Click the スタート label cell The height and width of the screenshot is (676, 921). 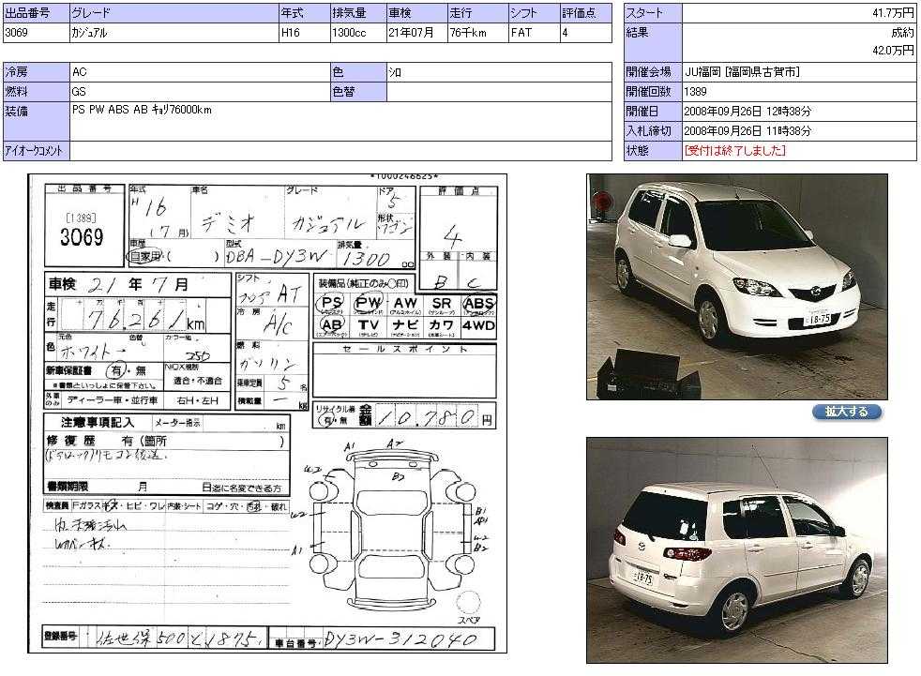[x=653, y=13]
